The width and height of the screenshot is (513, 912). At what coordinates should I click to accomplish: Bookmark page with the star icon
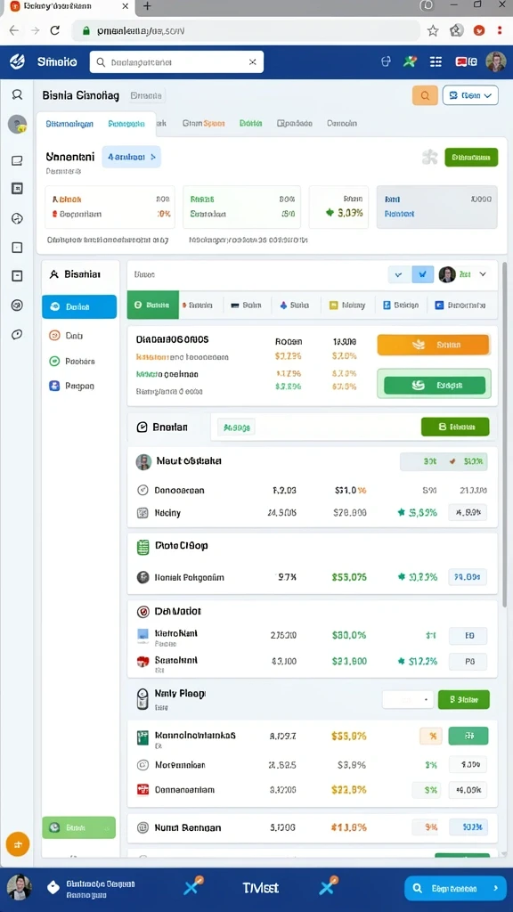coord(433,31)
